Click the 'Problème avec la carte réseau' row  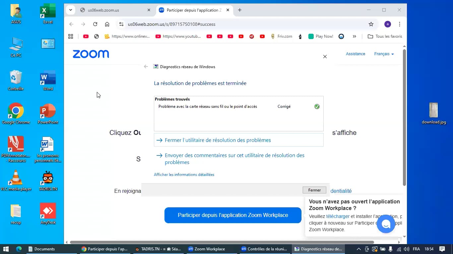pos(238,106)
